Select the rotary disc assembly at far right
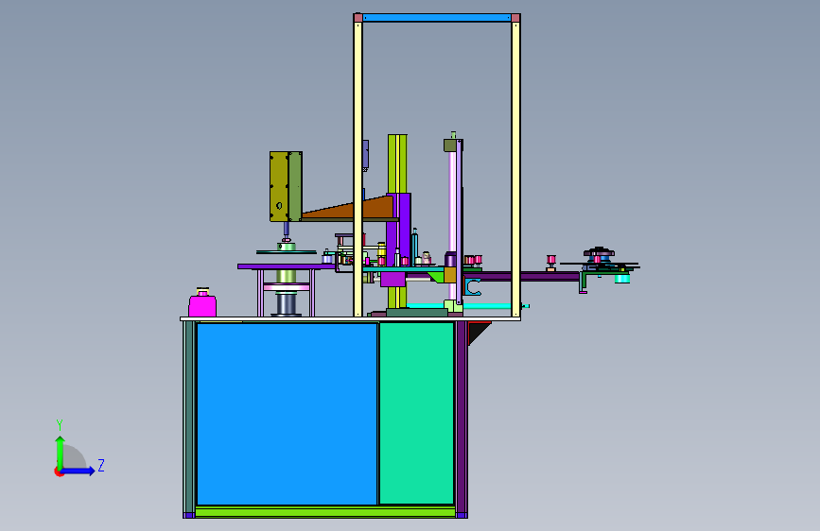Screen dimensions: 820x531 [x=600, y=265]
